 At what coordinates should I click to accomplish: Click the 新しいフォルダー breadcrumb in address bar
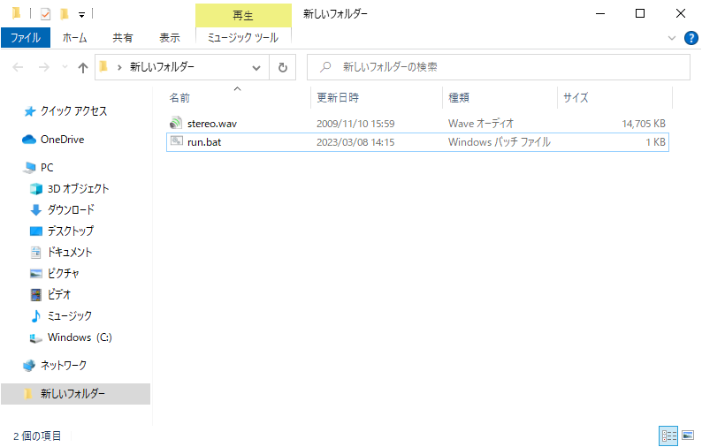click(162, 67)
